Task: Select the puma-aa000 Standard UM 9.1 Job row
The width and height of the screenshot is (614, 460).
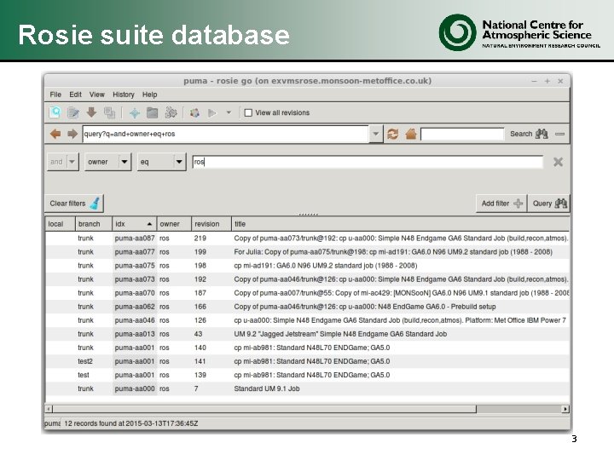Action: pyautogui.click(x=307, y=388)
